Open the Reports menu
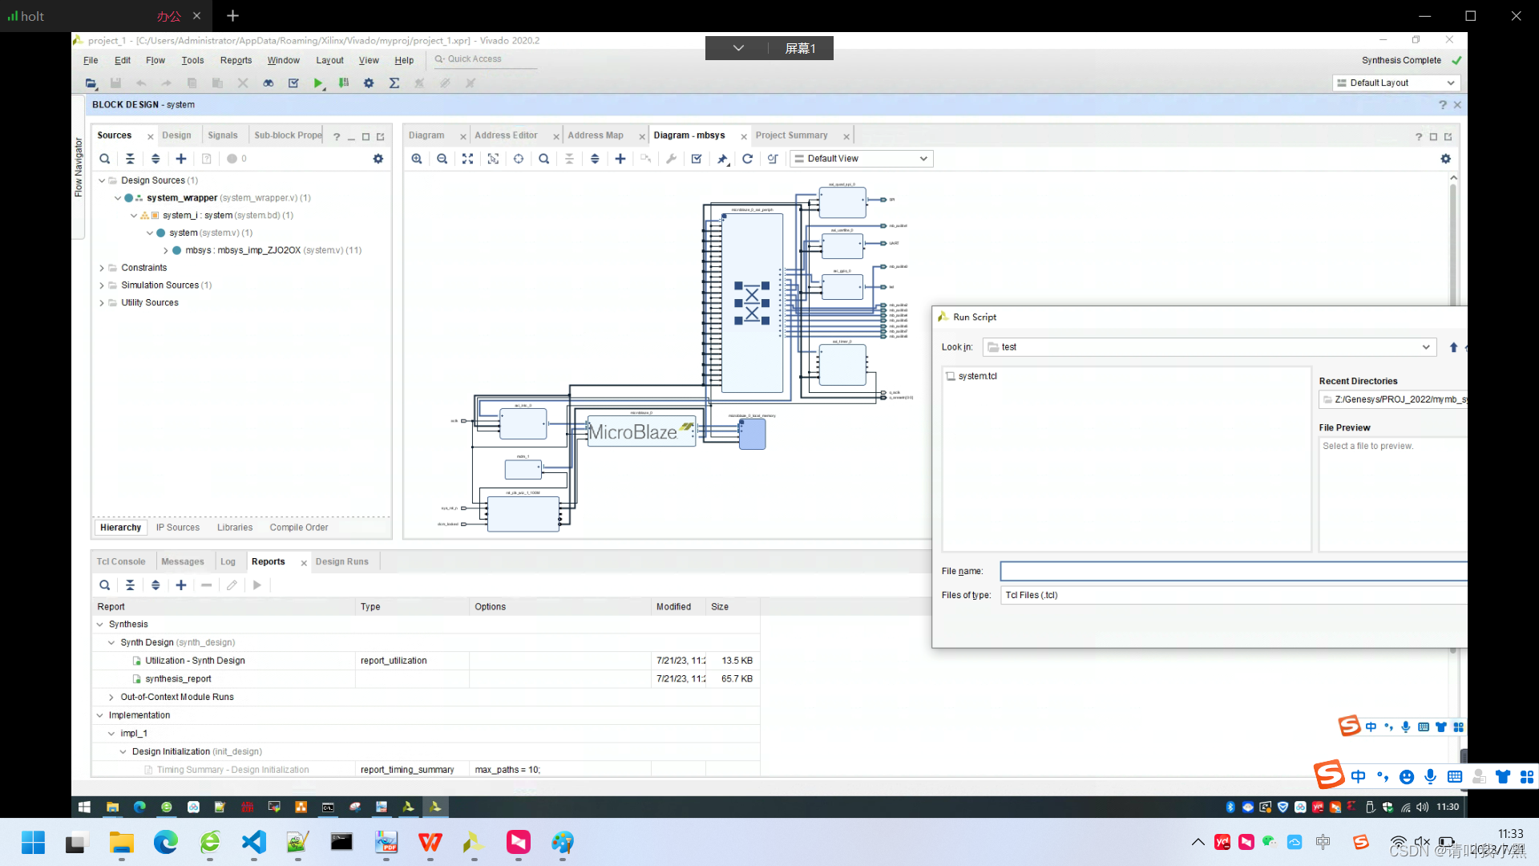This screenshot has height=866, width=1539. [236, 60]
